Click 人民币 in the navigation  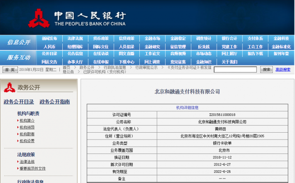pyautogui.click(x=49, y=47)
